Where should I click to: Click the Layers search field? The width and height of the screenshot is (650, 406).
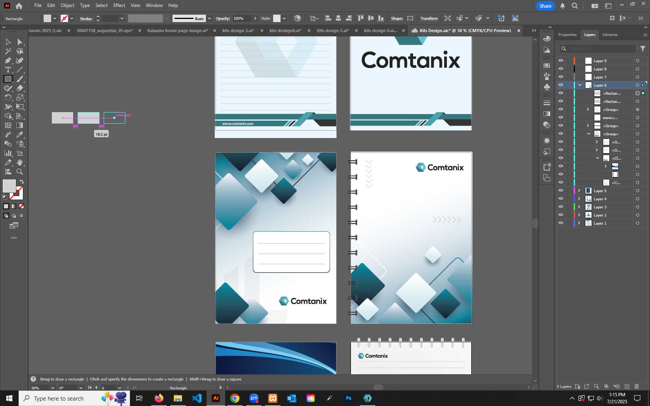(x=598, y=49)
